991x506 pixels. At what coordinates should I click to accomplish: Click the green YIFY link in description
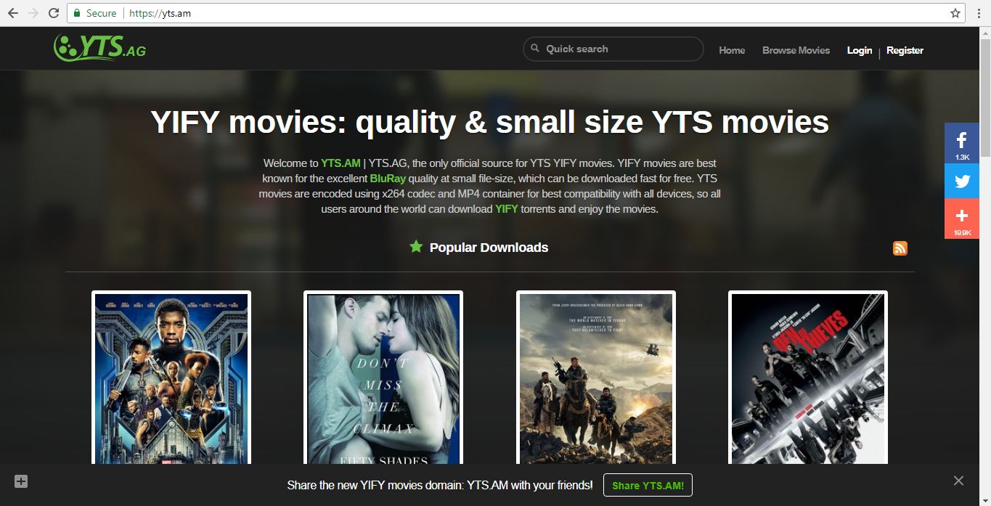(x=507, y=209)
